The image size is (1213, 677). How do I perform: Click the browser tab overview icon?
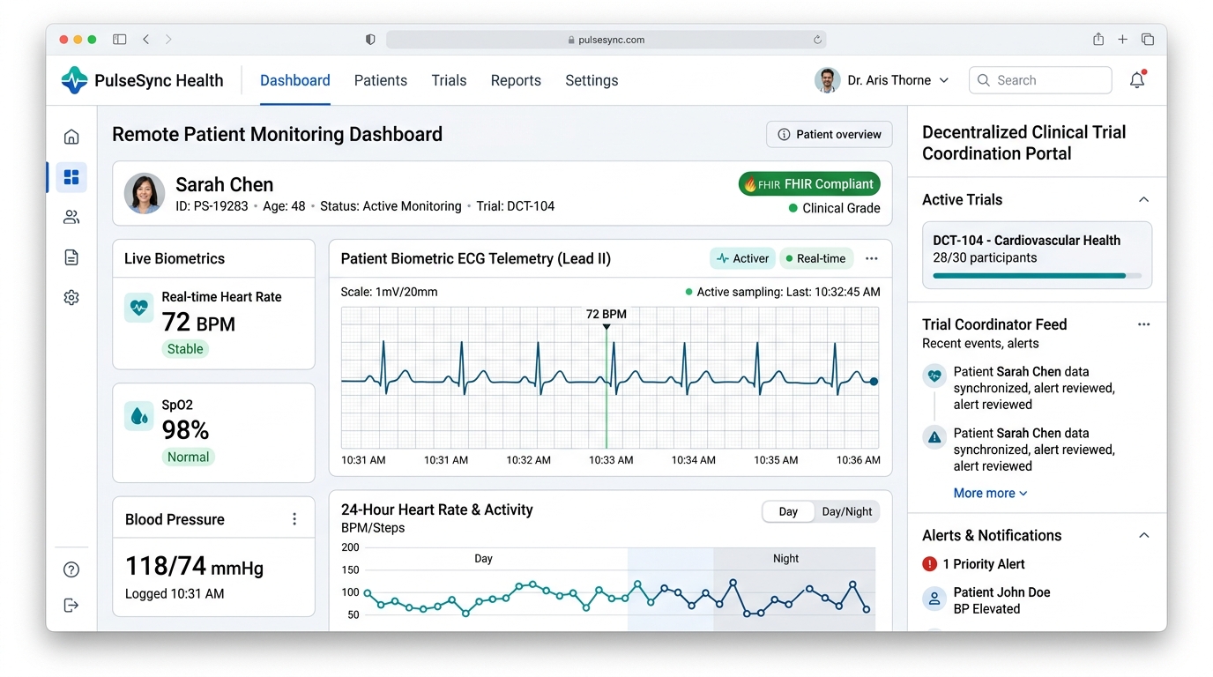pyautogui.click(x=1148, y=39)
